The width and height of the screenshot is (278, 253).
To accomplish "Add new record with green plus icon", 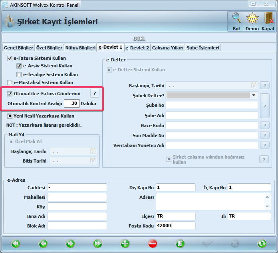I will point(125,243).
